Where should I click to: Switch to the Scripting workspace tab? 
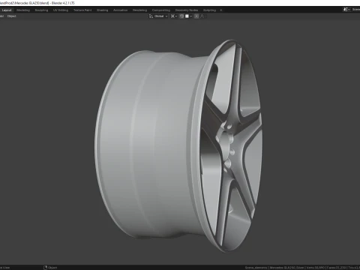(209, 10)
